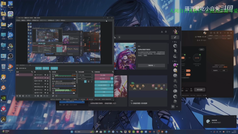Unmute the red muted mixer channel
The width and height of the screenshot is (238, 134).
pos(53,86)
